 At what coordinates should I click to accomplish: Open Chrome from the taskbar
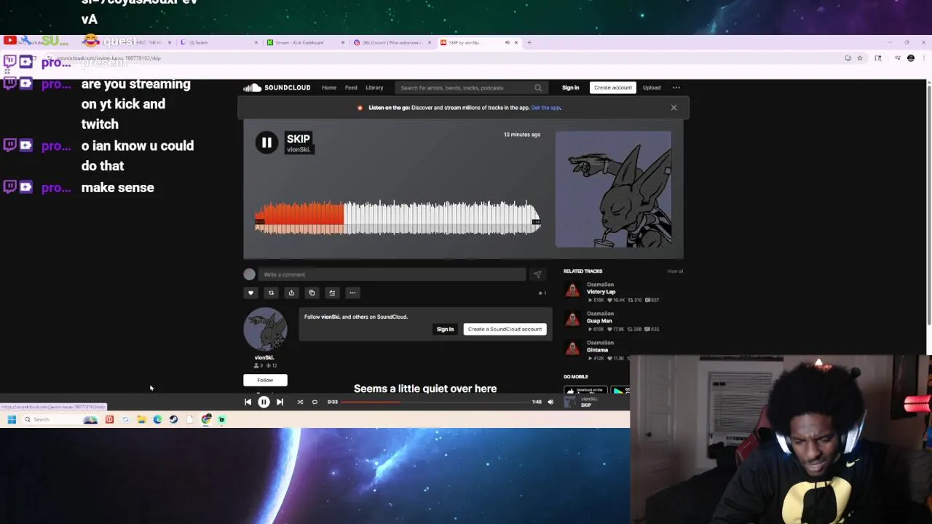click(x=206, y=419)
